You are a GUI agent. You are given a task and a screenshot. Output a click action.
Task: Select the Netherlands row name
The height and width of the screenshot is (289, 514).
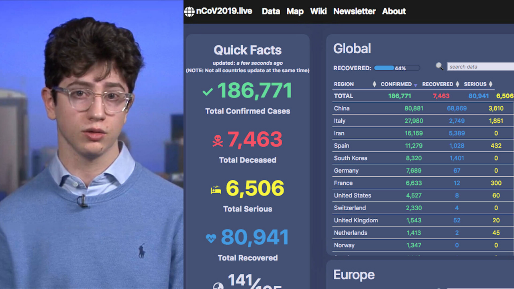pyautogui.click(x=351, y=233)
